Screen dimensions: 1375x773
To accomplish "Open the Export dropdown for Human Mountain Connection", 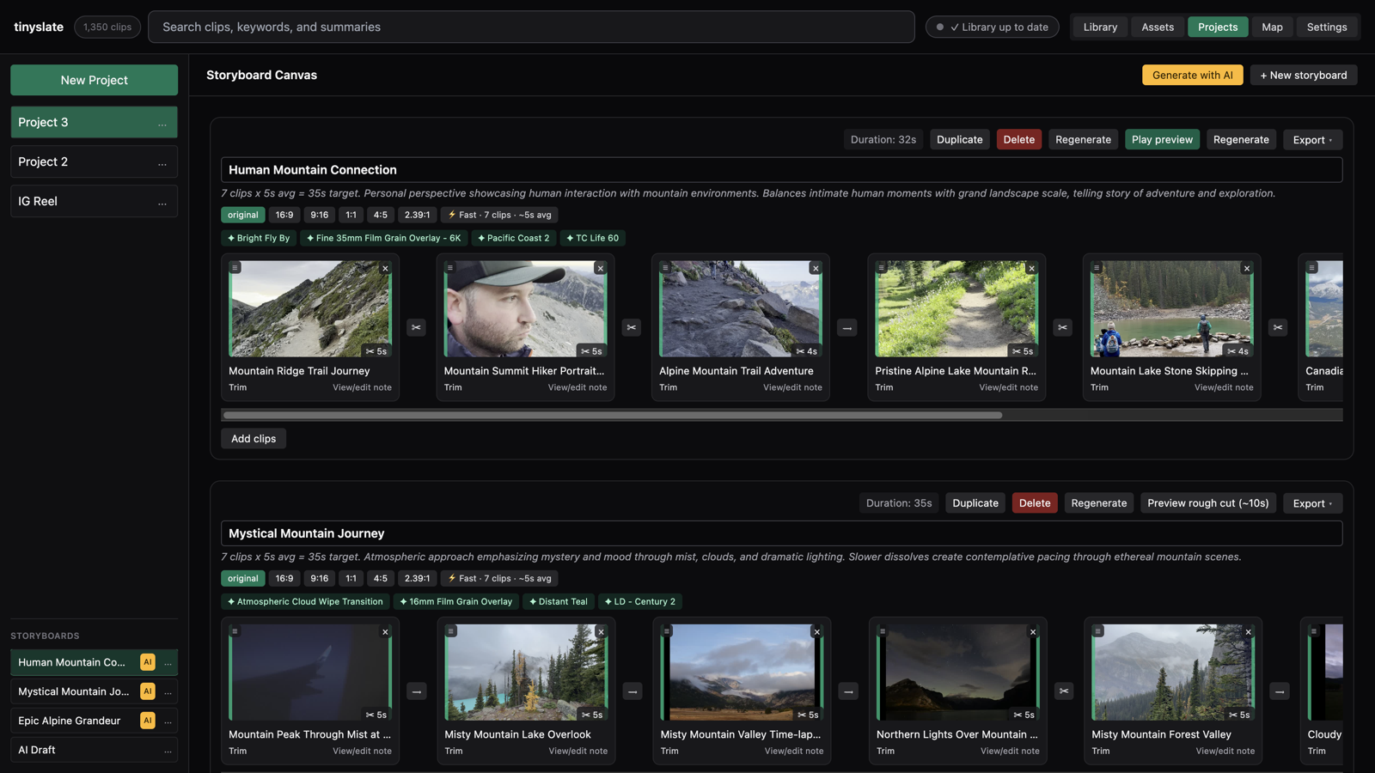I will point(1312,139).
